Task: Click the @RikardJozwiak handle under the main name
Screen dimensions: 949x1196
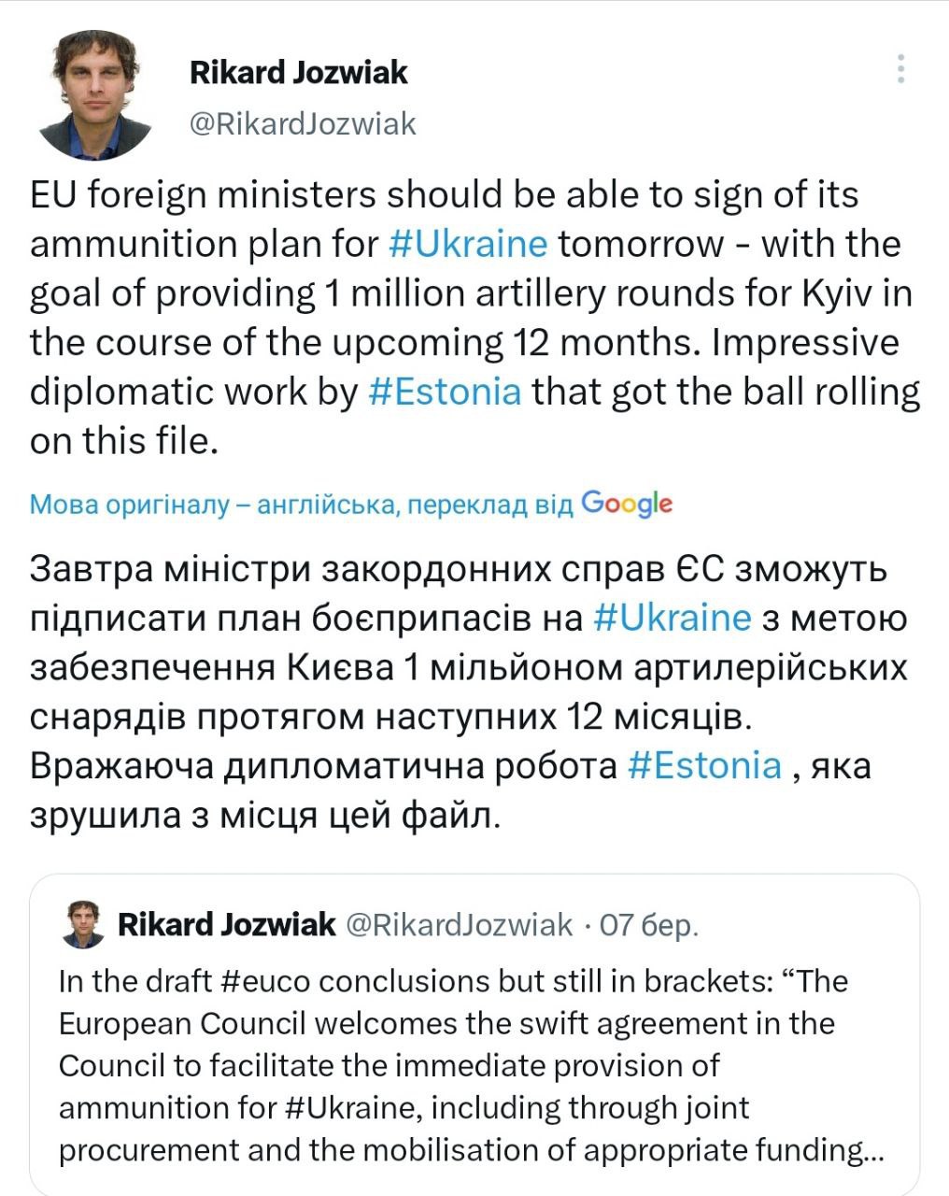Action: [303, 123]
